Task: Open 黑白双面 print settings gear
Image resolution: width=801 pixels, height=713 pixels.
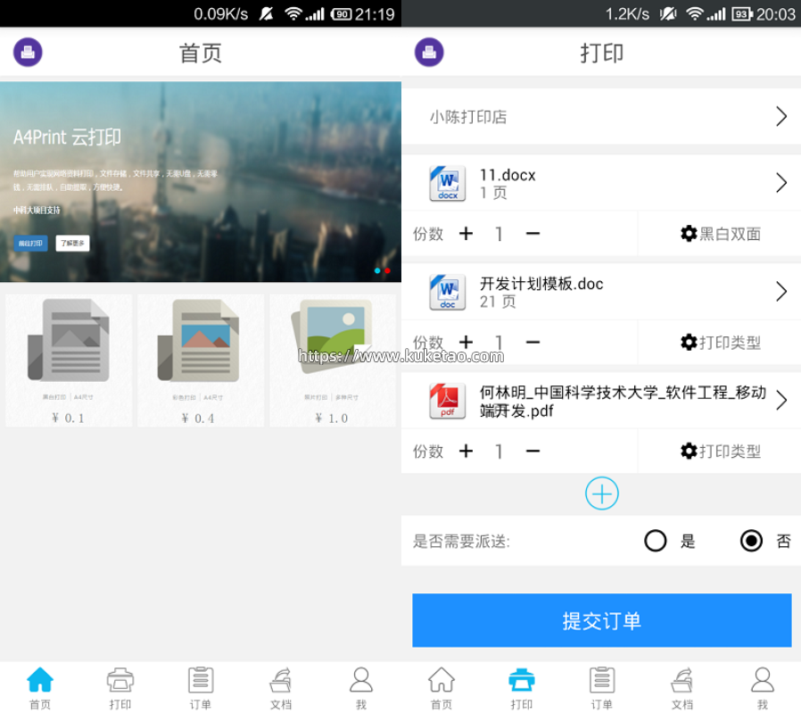Action: coord(689,234)
